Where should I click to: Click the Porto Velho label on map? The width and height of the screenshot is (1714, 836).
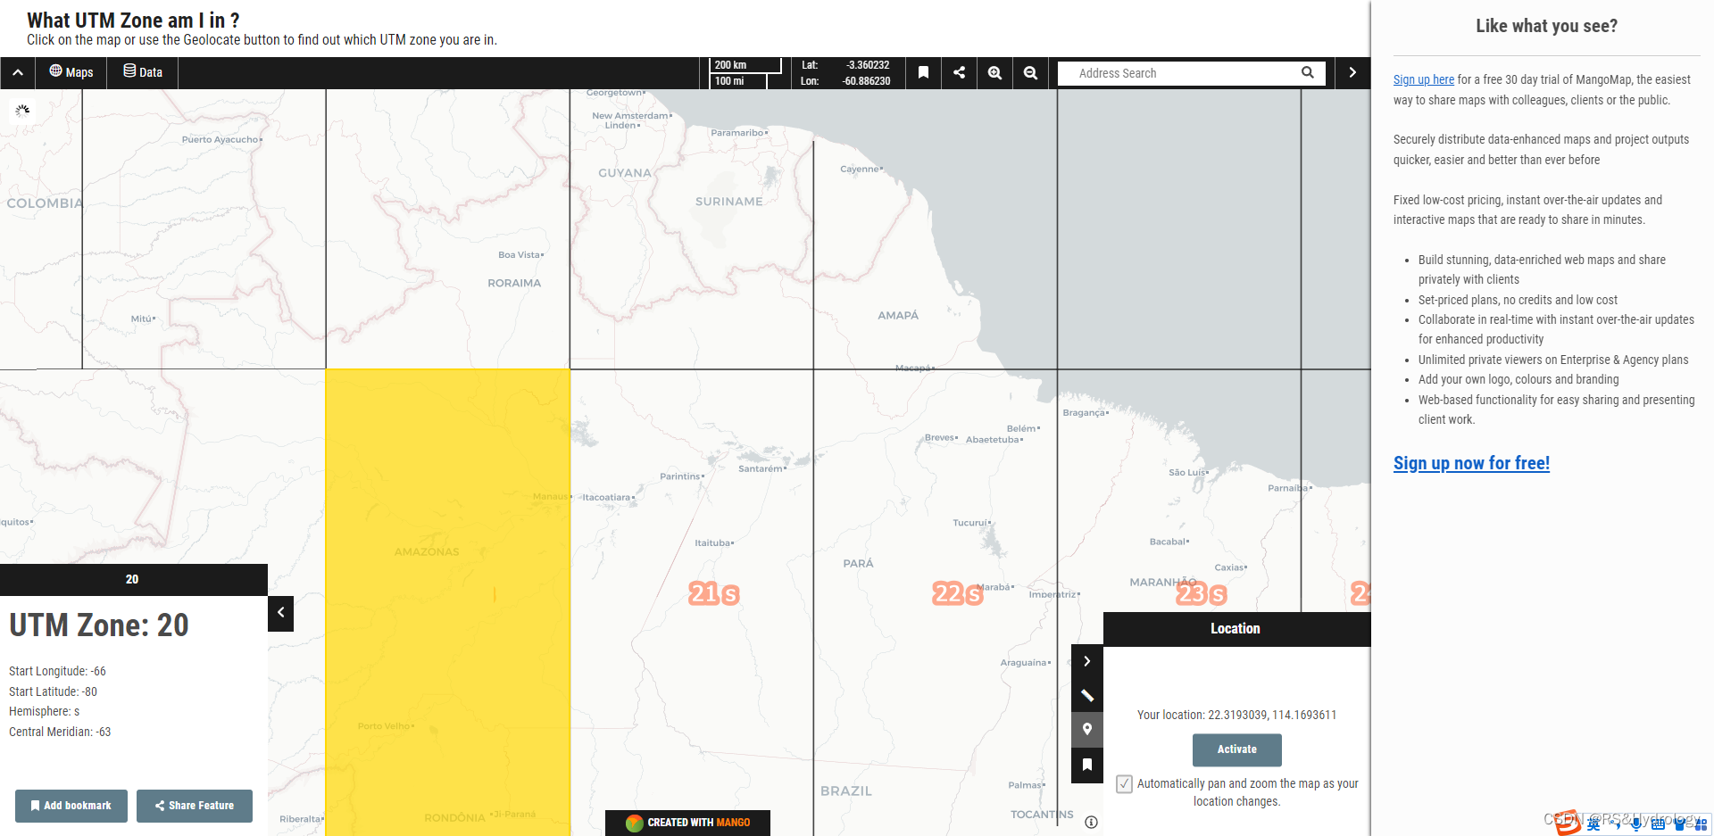click(x=384, y=726)
